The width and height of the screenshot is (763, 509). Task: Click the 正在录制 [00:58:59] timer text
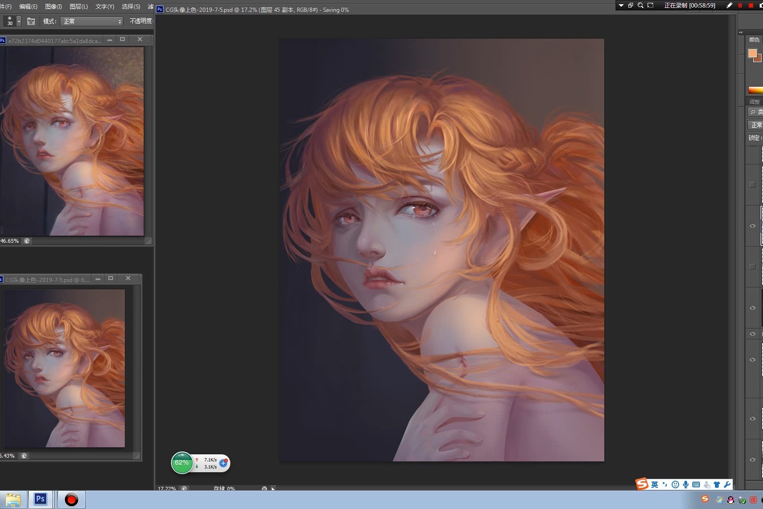[x=690, y=6]
